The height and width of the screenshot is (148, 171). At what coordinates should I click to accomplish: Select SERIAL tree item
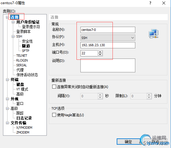(x=22, y=65)
